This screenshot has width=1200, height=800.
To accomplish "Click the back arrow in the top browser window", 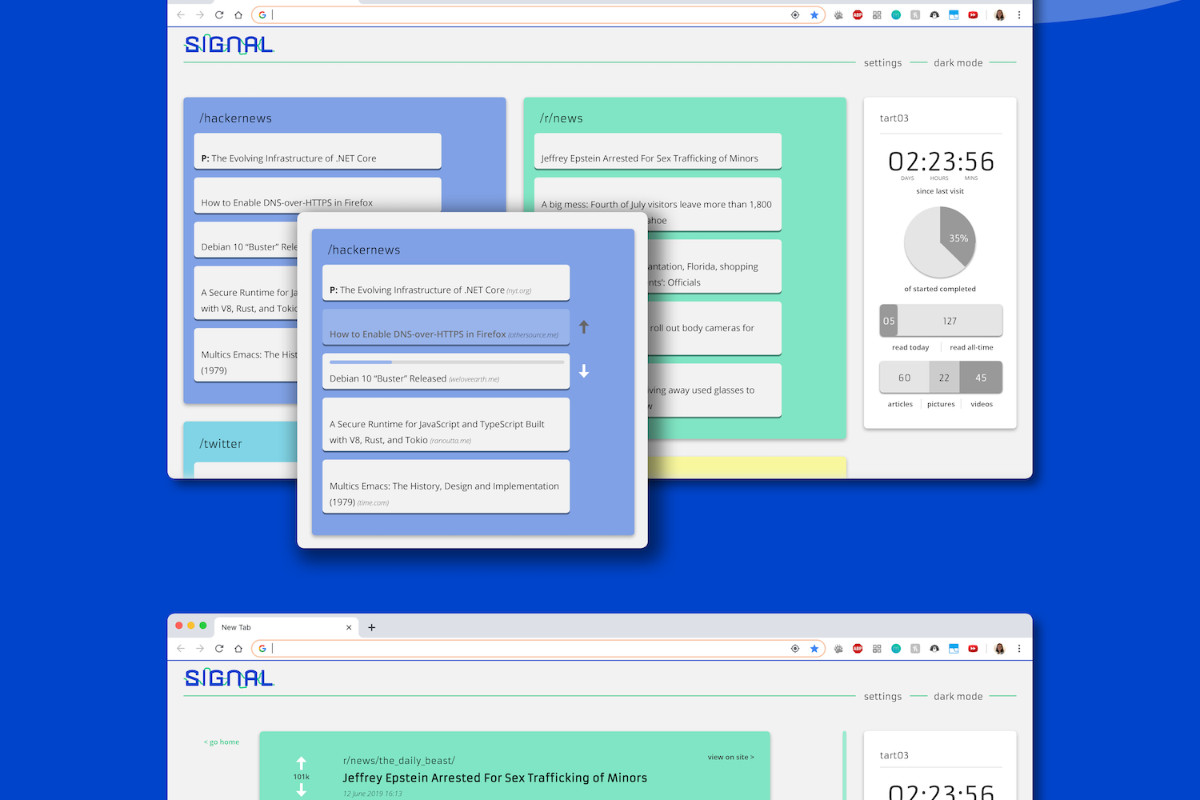I will point(181,15).
